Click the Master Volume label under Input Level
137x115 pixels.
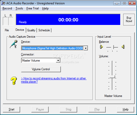[x=113, y=96]
